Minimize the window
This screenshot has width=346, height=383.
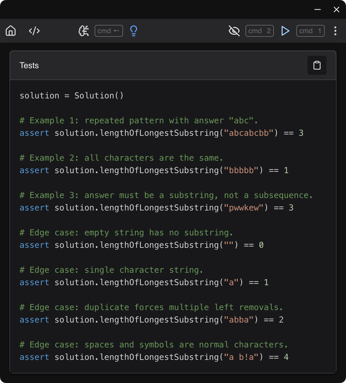[x=318, y=9]
